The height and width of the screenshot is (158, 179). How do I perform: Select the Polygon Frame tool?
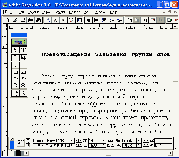pyautogui.click(x=23, y=85)
